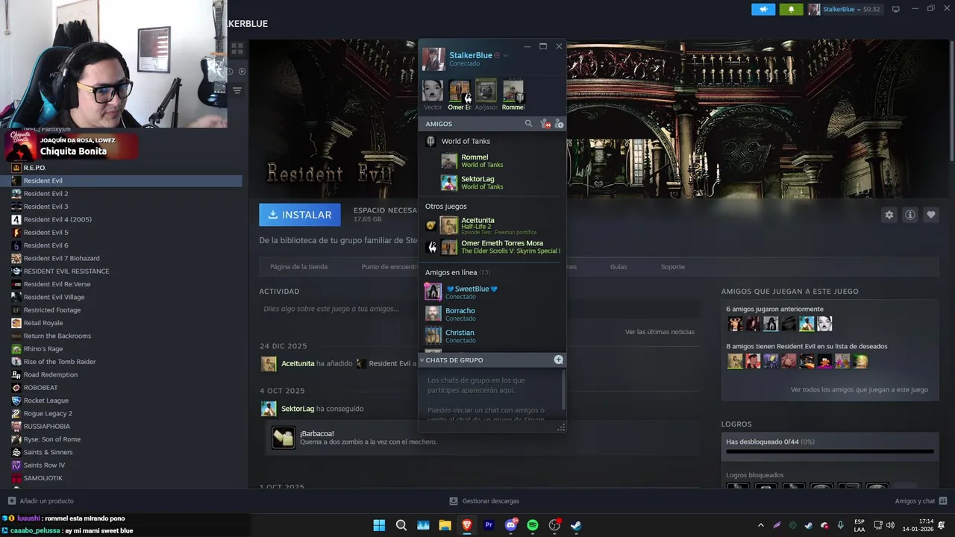This screenshot has height=537, width=955.
Task: Click Añadir un producto button
Action: tap(41, 501)
